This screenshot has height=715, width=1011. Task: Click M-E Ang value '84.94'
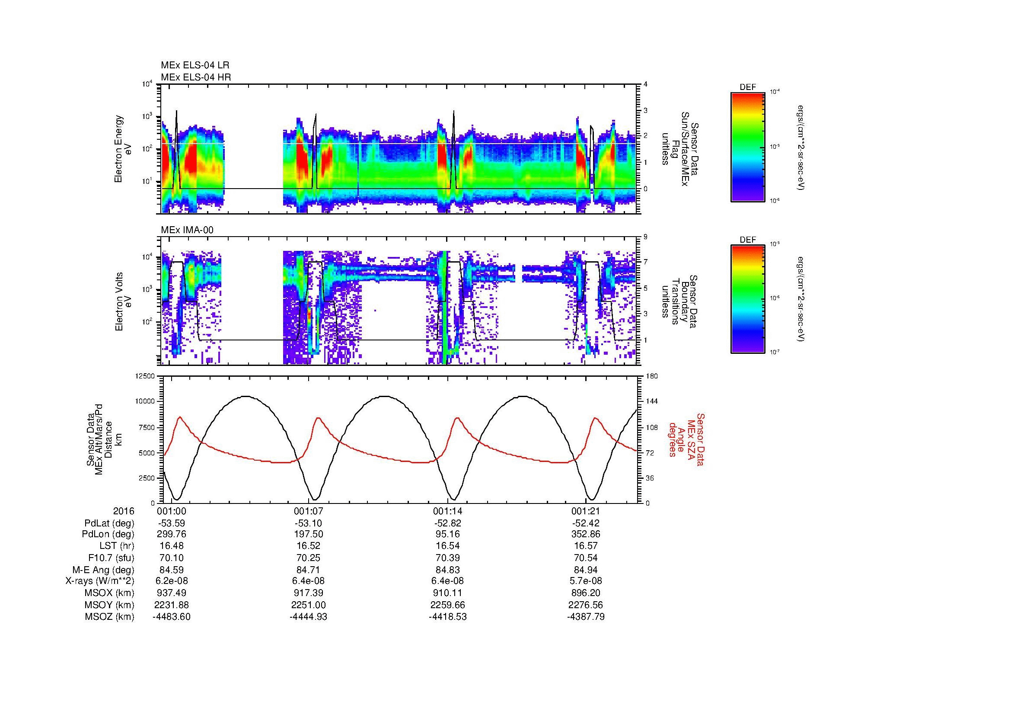(586, 570)
